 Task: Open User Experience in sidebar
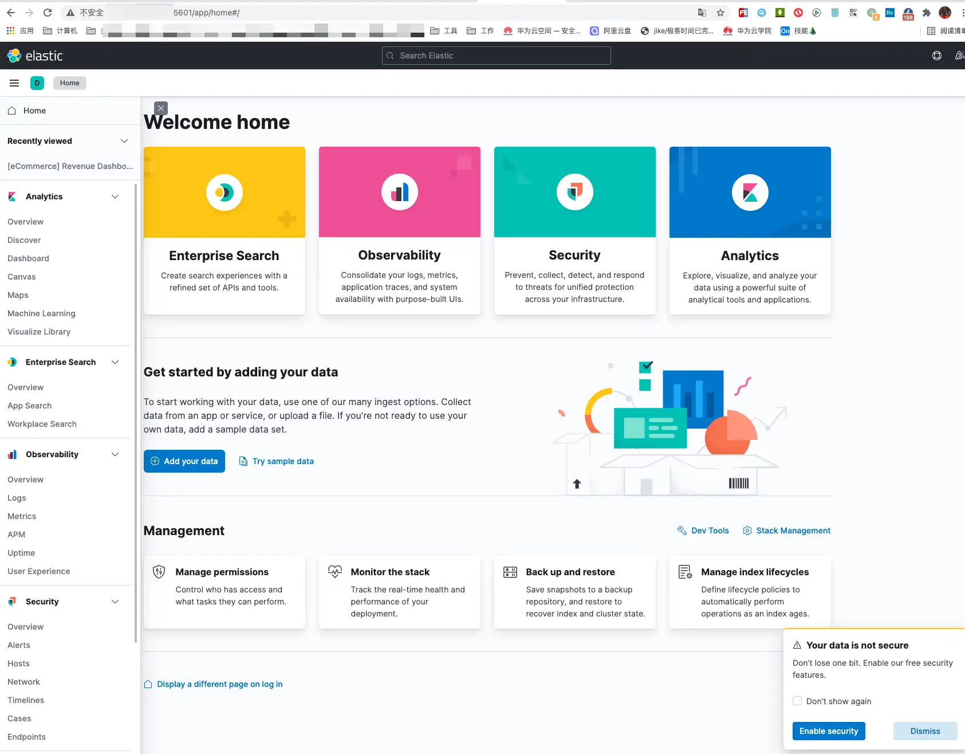39,571
